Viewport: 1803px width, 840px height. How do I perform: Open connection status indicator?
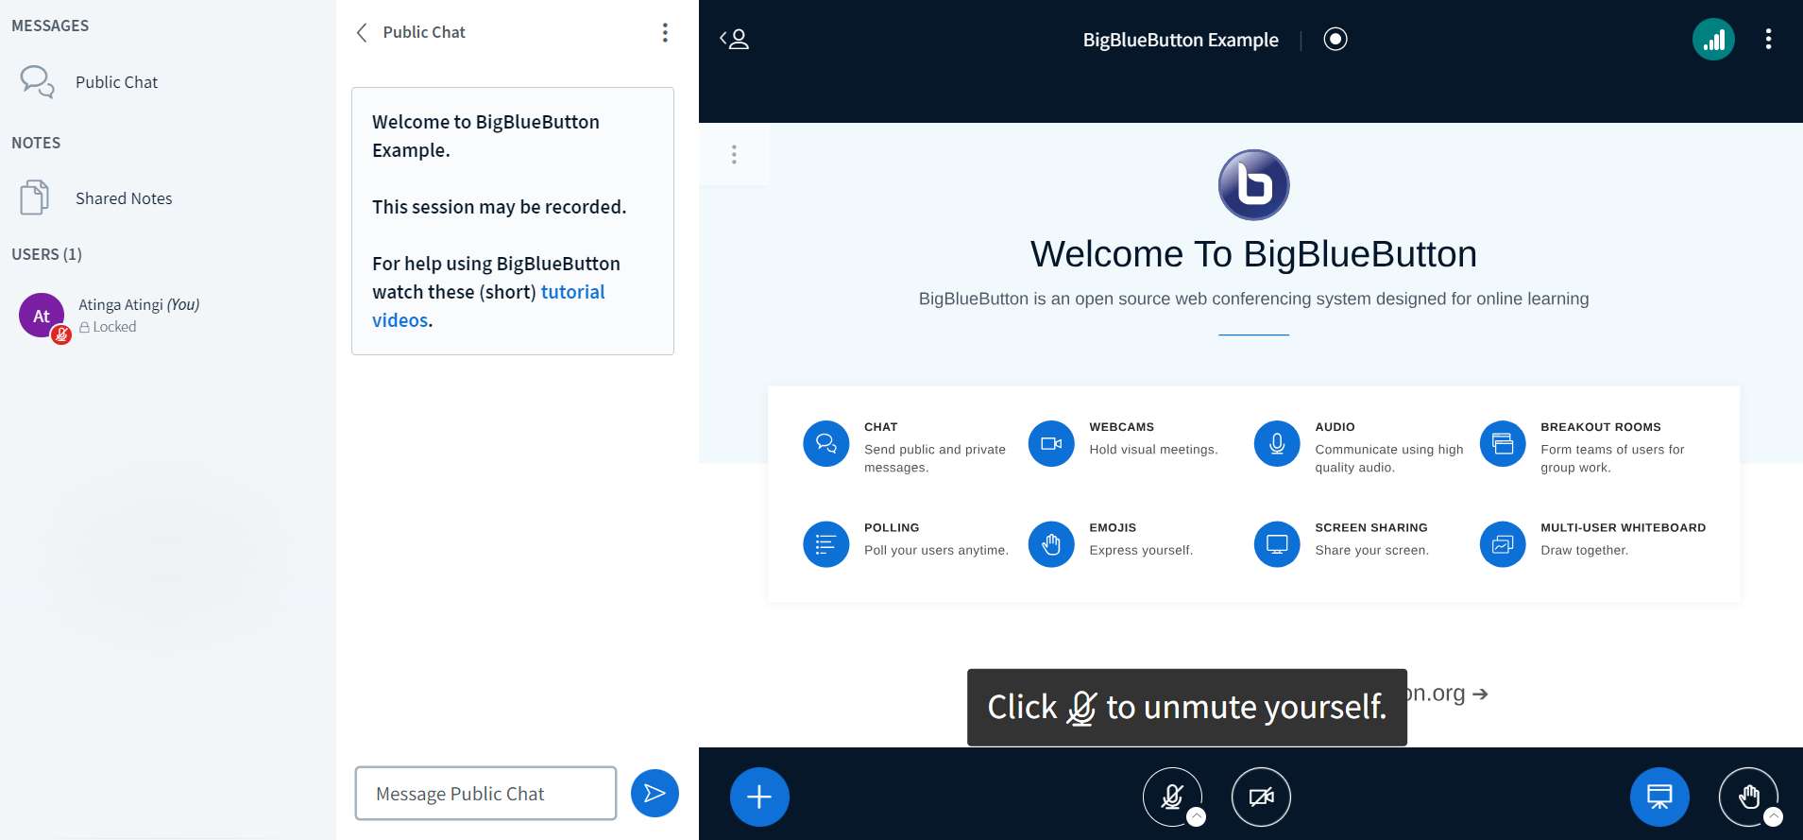point(1713,40)
